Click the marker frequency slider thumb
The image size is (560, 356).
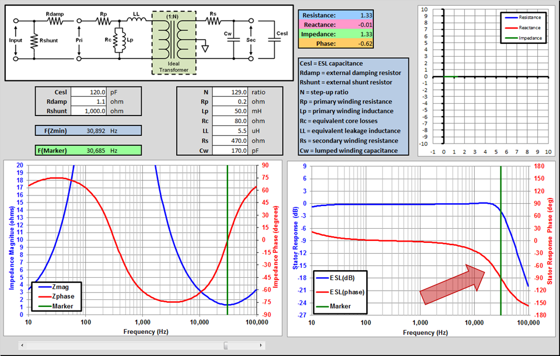point(226,345)
